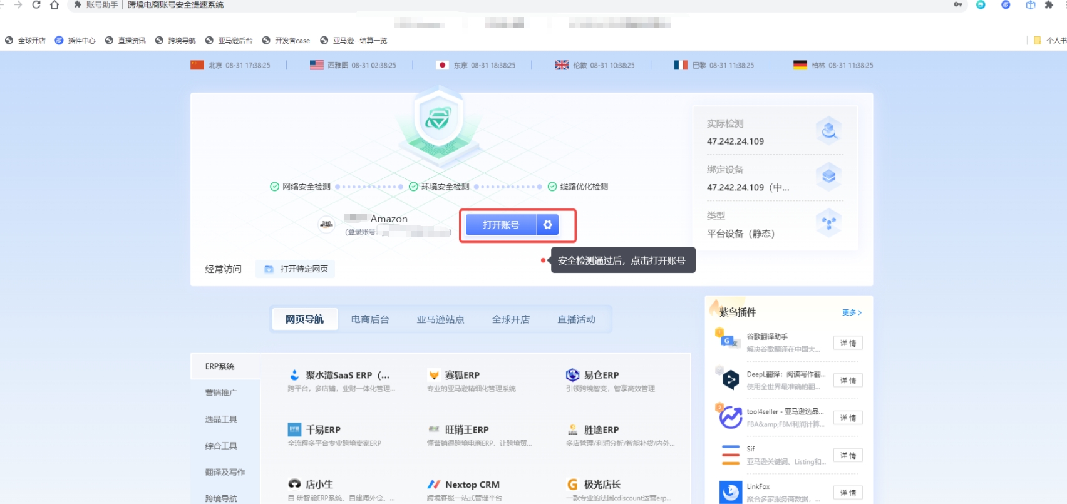The height and width of the screenshot is (504, 1067).
Task: Click the 47.242.24.109 value under 实际检测
Action: coord(735,141)
